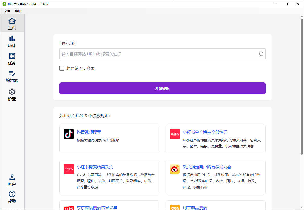Minimize the application window
This screenshot has width=304, height=210.
click(x=275, y=4)
